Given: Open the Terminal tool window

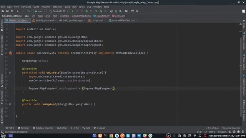Looking at the screenshot, I should tap(23, 128).
